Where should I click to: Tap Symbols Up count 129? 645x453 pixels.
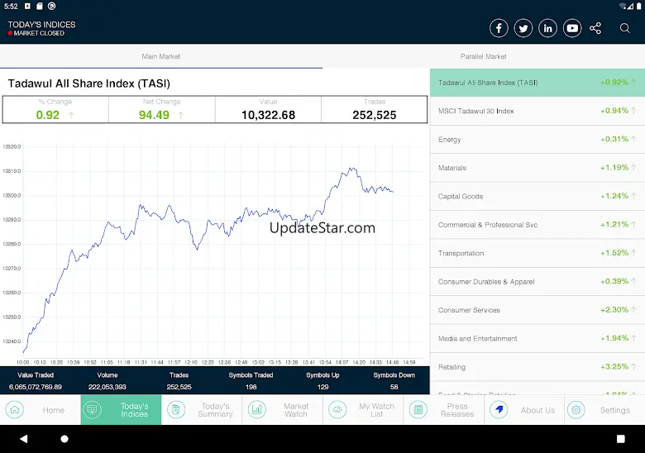click(x=322, y=387)
